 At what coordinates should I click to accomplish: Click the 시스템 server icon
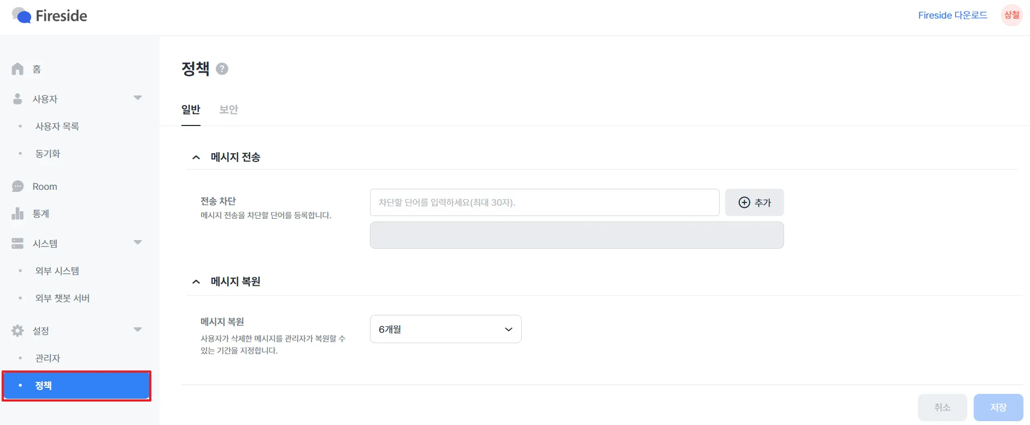pyautogui.click(x=17, y=243)
